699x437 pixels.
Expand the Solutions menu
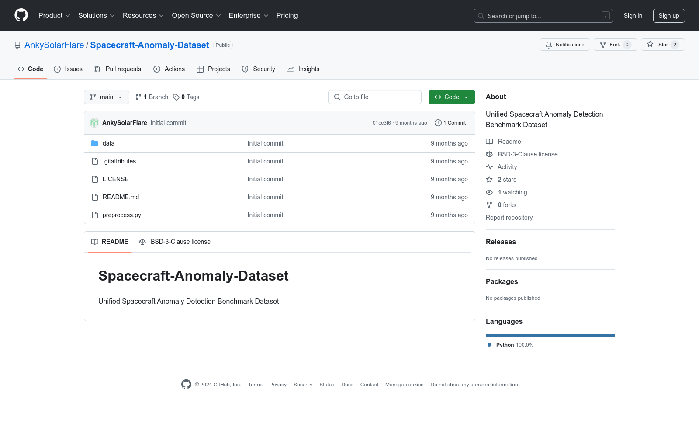[97, 16]
